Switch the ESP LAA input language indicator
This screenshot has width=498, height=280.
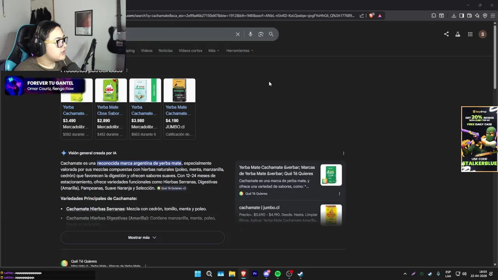tap(448, 274)
